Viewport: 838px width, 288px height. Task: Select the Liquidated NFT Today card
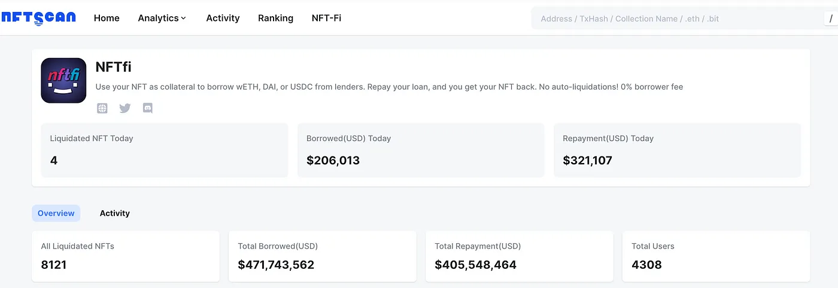coord(165,150)
